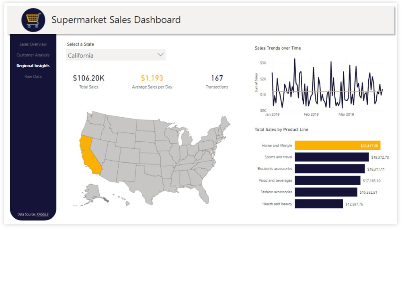The width and height of the screenshot is (402, 302).
Task: Switch to the Sales Overview page
Action: 33,44
